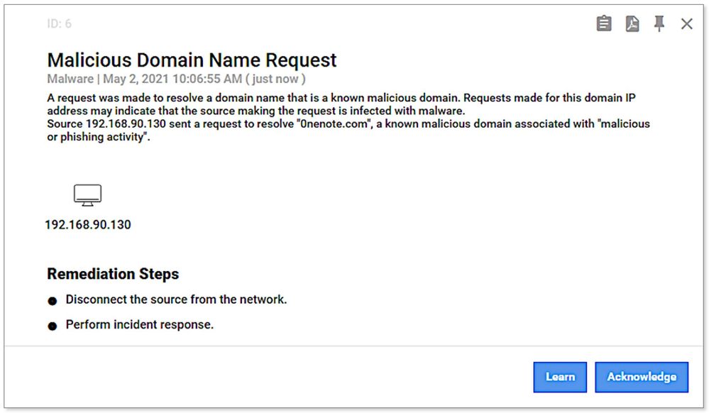This screenshot has width=709, height=413.
Task: Click the bullet icon beside incident response step
Action: (x=53, y=324)
